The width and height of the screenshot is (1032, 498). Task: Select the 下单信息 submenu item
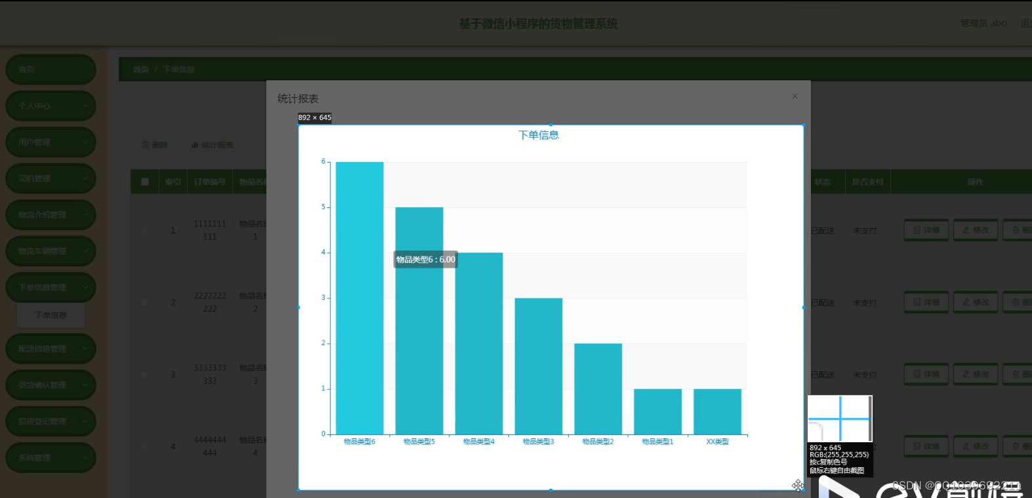[x=51, y=316]
